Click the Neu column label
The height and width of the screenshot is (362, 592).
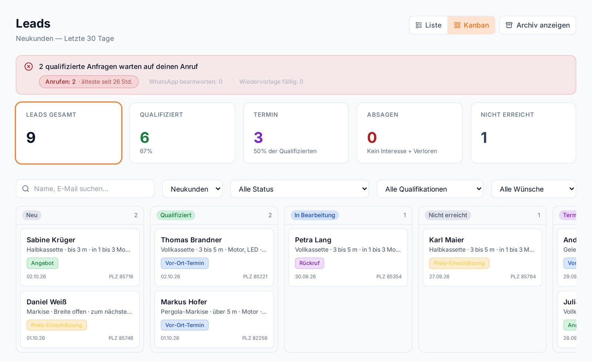32,215
